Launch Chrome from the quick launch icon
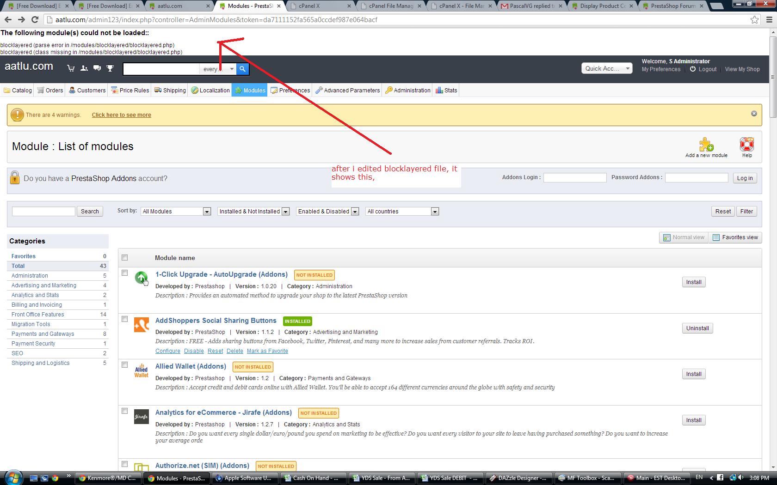The image size is (777, 485). pyautogui.click(x=55, y=478)
